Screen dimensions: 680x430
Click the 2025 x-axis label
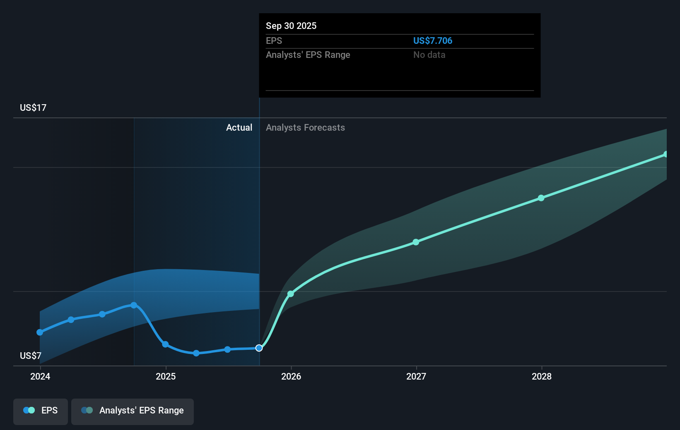tap(166, 376)
